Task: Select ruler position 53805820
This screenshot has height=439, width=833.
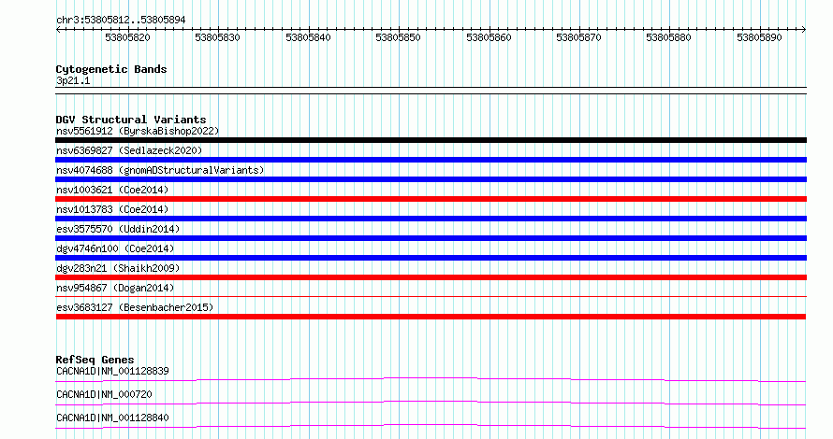Action: tap(127, 37)
